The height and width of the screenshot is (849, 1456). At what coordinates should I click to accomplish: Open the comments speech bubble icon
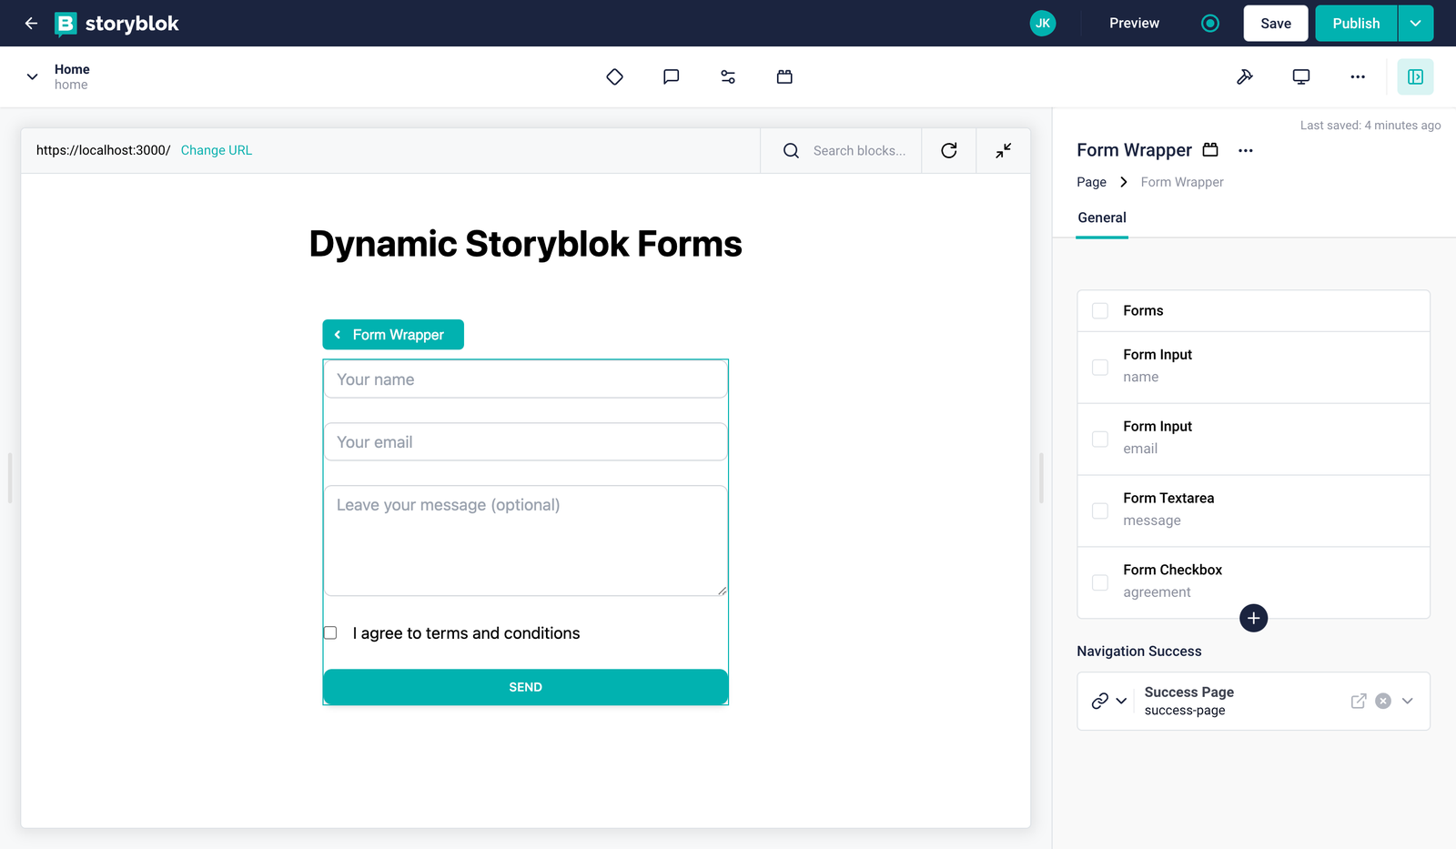(672, 76)
